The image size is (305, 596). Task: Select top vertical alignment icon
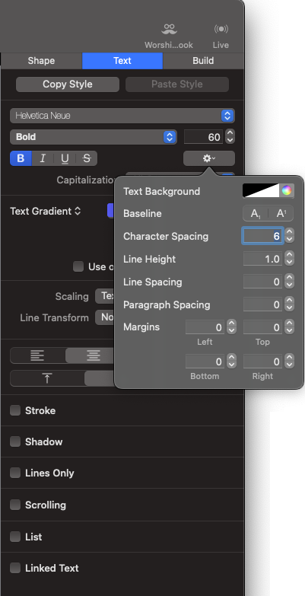tap(47, 378)
